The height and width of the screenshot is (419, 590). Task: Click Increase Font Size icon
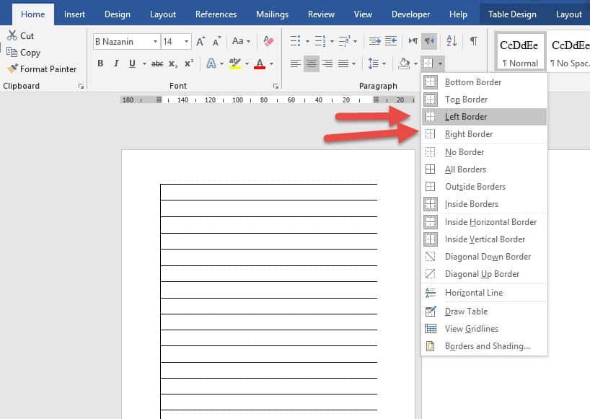click(x=201, y=42)
